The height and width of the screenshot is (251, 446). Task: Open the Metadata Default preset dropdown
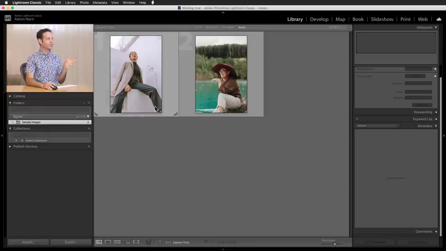click(378, 126)
